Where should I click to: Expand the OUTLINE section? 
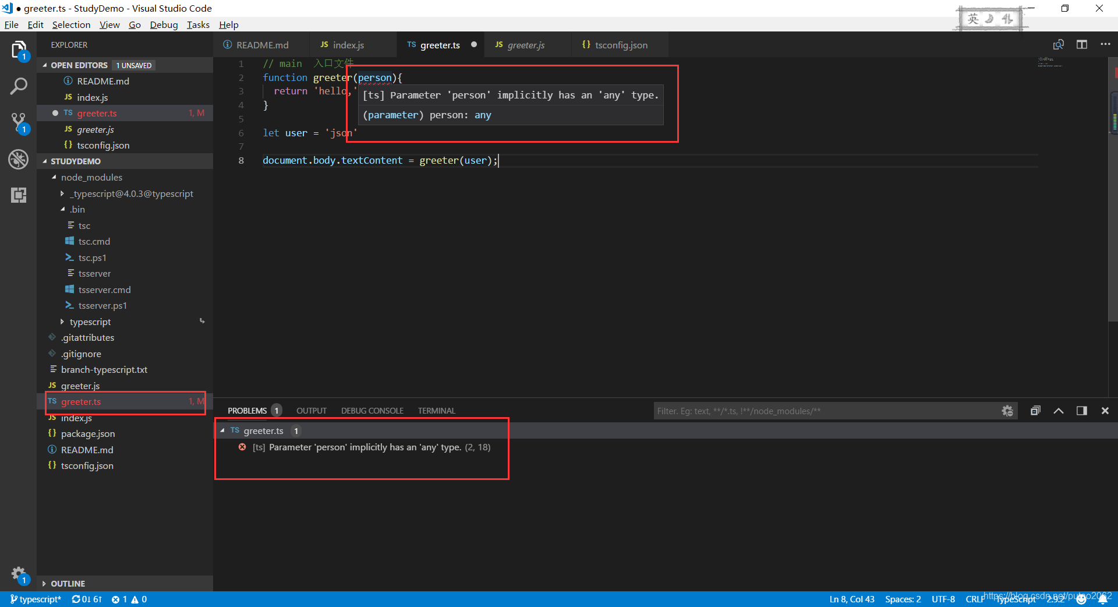45,584
